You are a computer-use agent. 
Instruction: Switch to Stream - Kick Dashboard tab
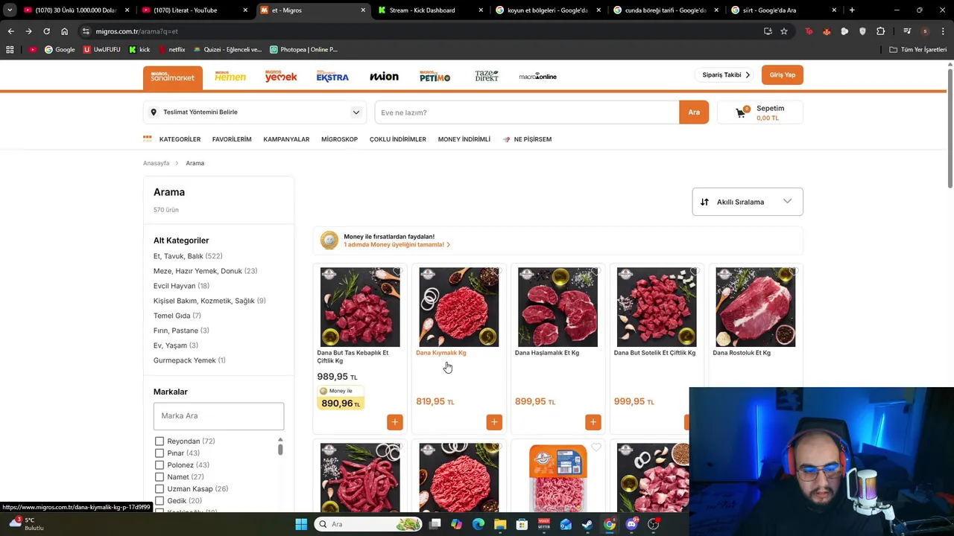pyautogui.click(x=429, y=10)
